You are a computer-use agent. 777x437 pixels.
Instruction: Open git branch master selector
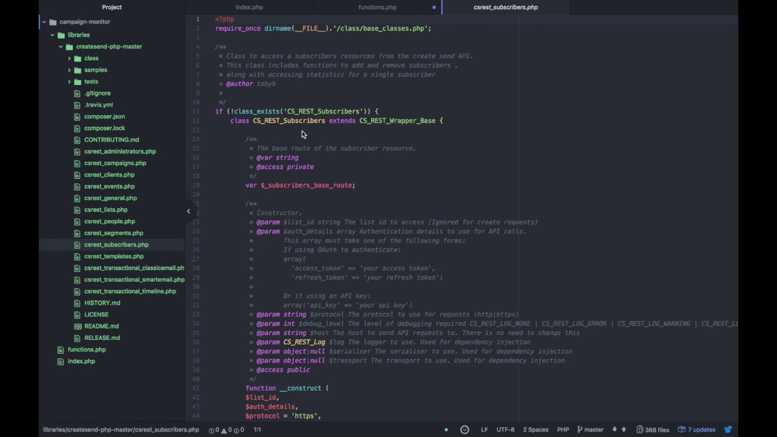pyautogui.click(x=589, y=430)
